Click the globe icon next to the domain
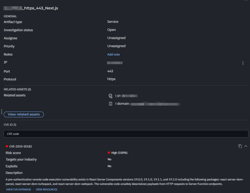Viewport: 250px width, 193px height. pyautogui.click(x=110, y=104)
